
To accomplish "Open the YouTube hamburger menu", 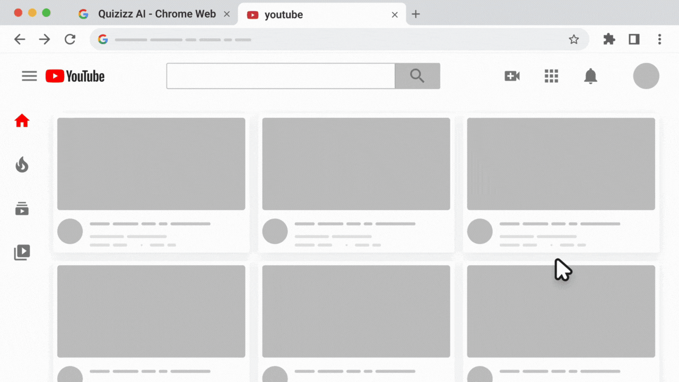I will (x=29, y=76).
